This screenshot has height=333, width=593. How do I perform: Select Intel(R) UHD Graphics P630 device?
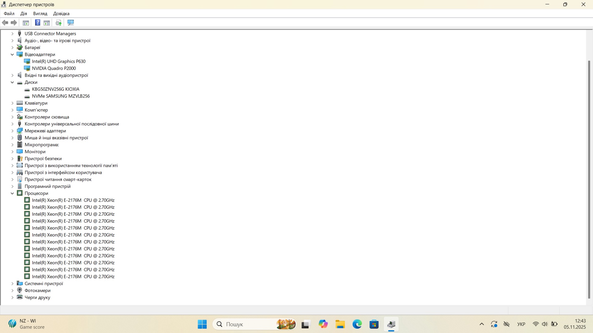coord(58,61)
